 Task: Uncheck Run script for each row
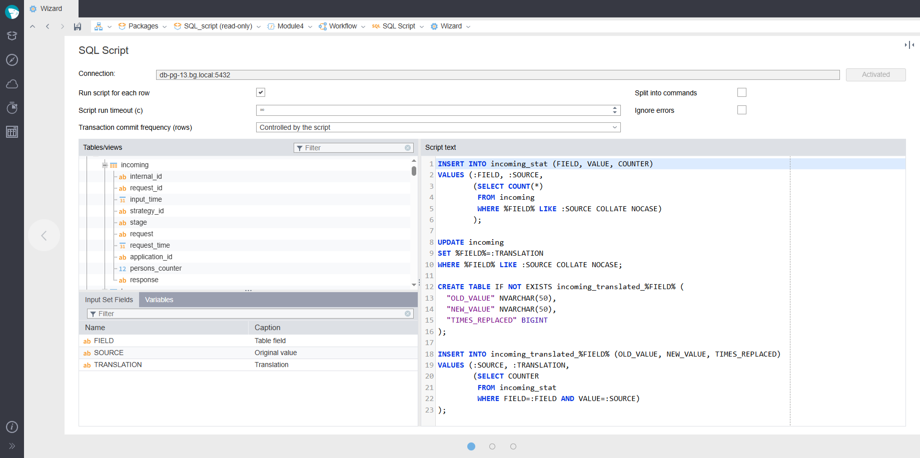click(261, 92)
